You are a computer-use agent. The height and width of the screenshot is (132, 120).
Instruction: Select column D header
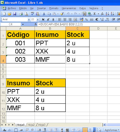coord(98,29)
